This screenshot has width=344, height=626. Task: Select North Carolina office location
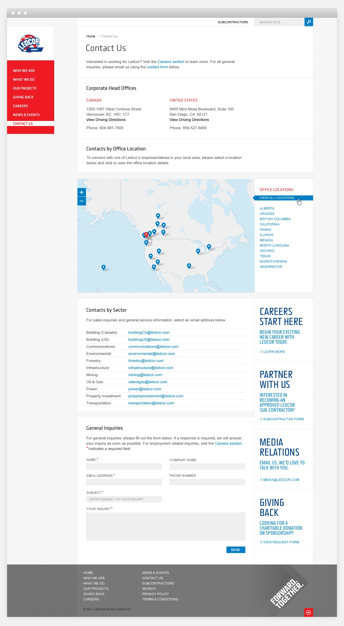click(274, 245)
